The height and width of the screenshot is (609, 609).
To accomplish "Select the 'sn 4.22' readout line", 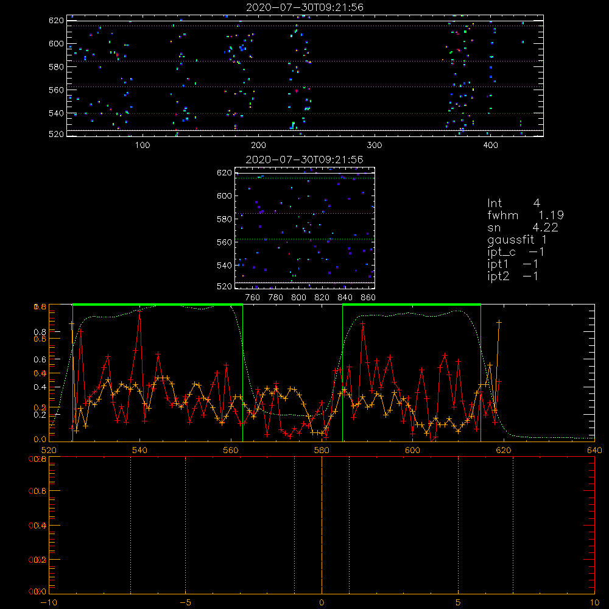I will pyautogui.click(x=523, y=227).
